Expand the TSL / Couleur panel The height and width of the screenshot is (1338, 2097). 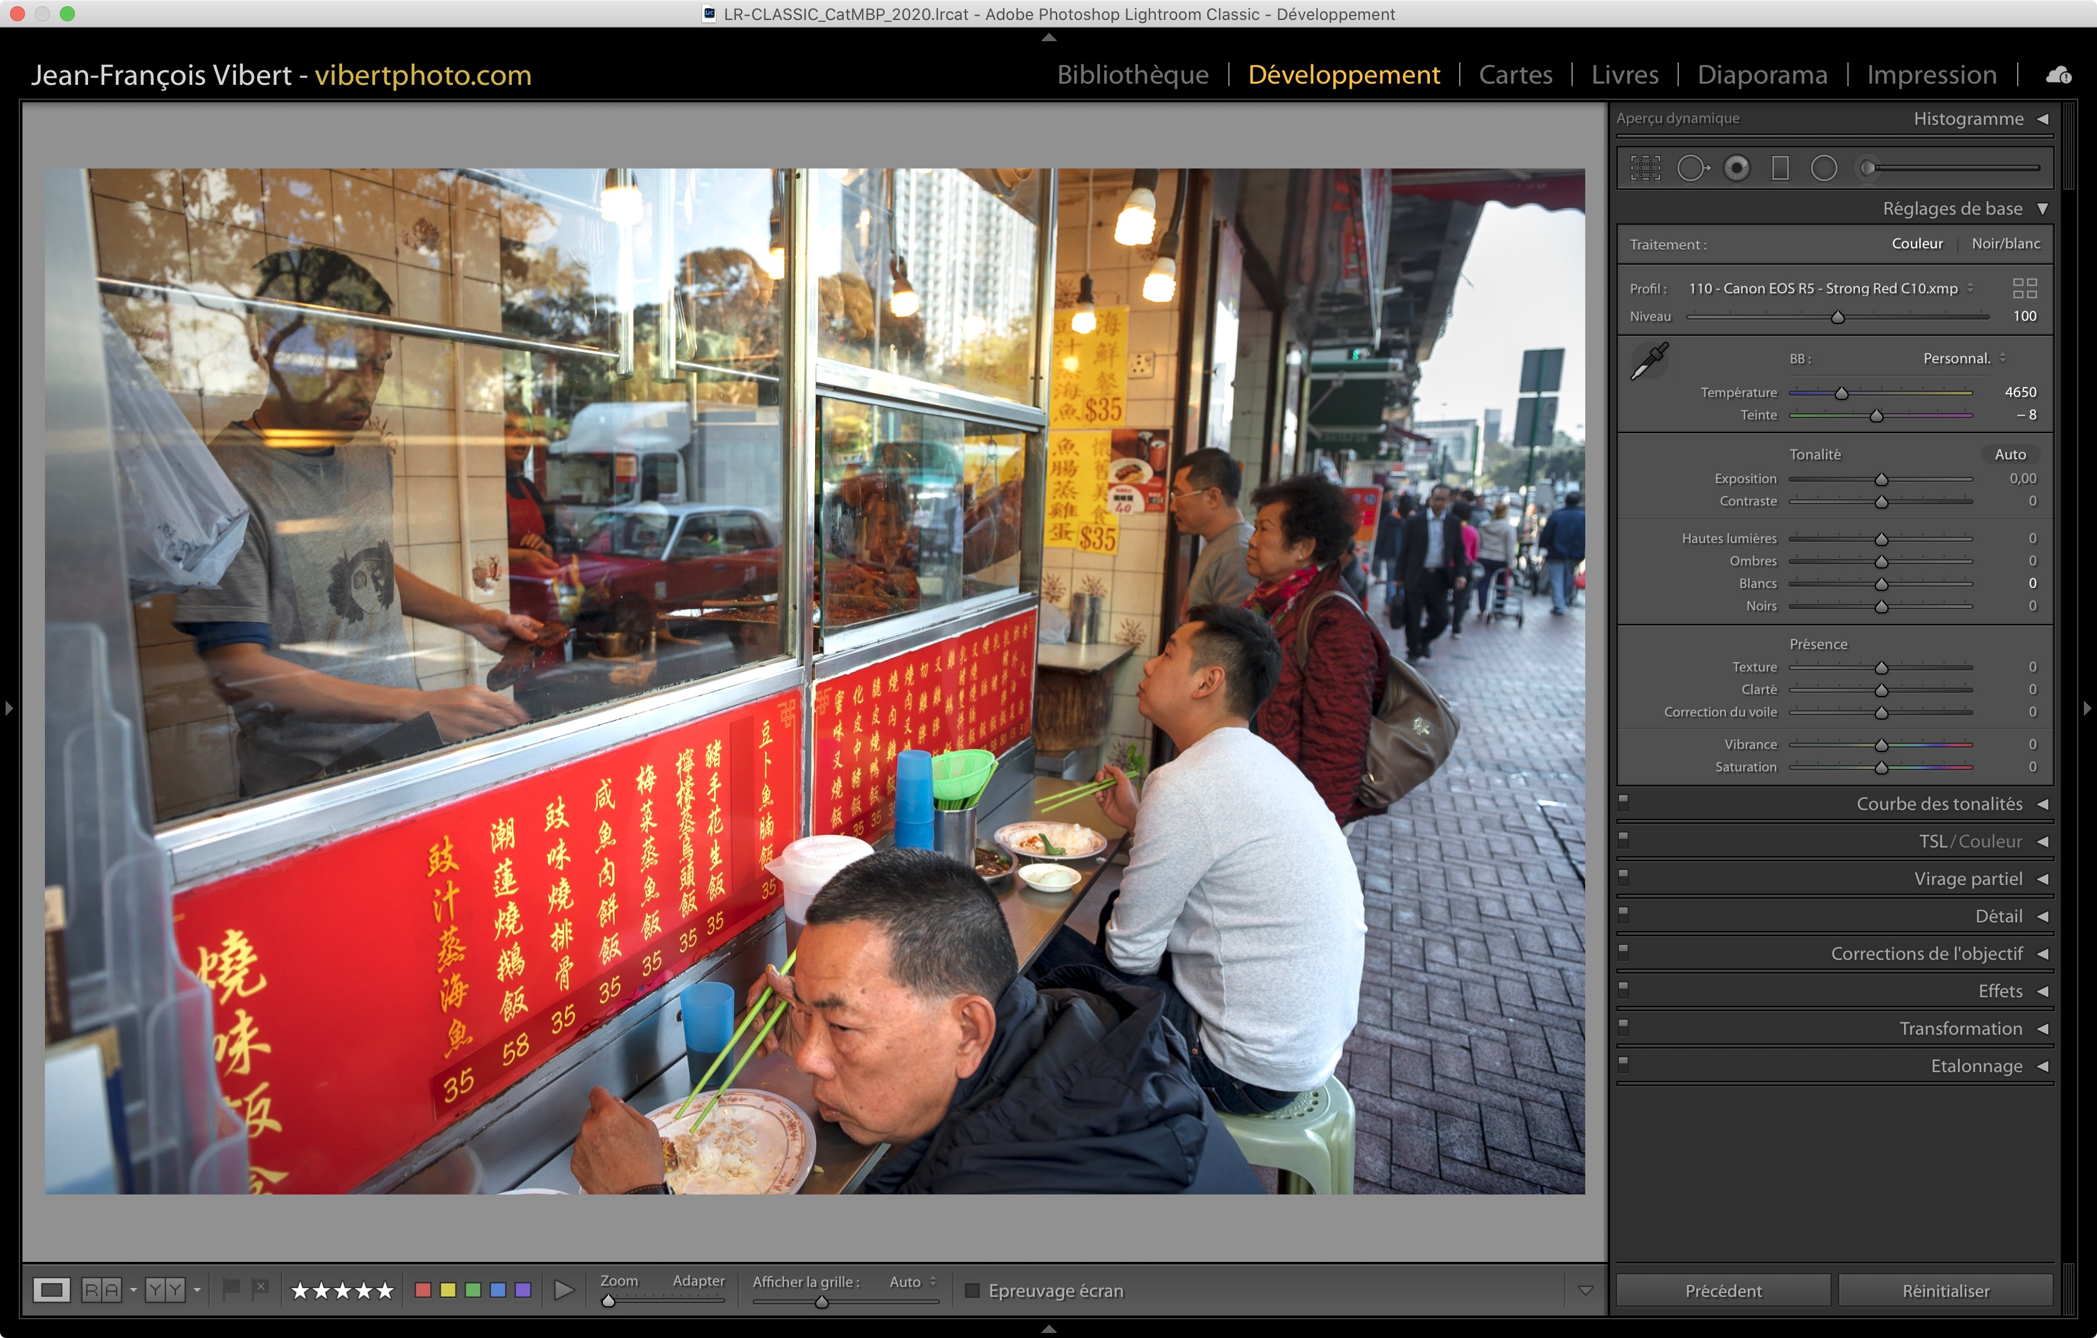(x=1970, y=841)
